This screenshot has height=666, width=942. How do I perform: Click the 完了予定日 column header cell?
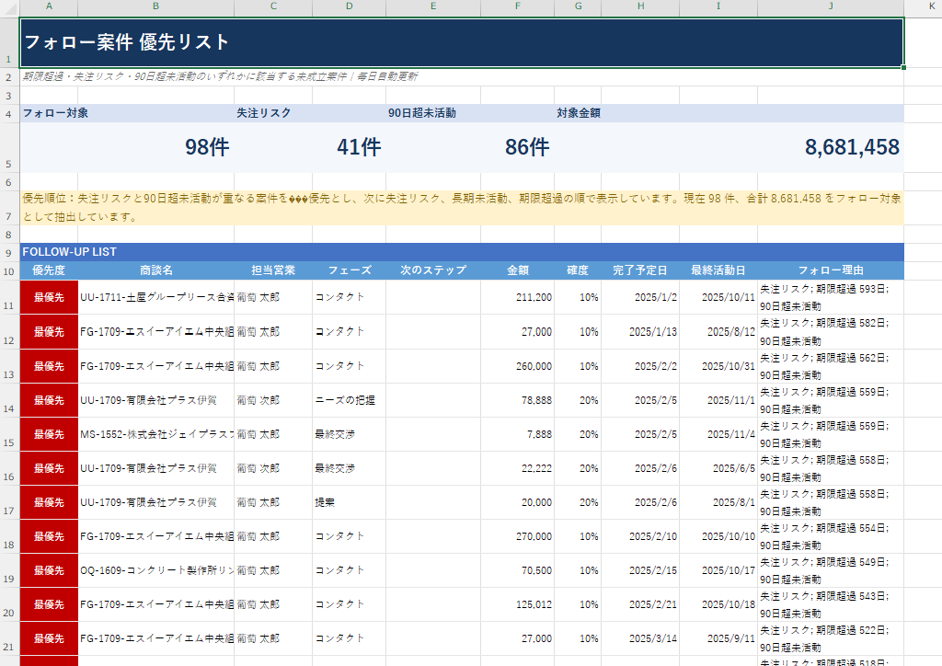click(640, 270)
